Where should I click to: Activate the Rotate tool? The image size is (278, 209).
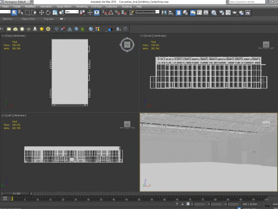click(48, 13)
